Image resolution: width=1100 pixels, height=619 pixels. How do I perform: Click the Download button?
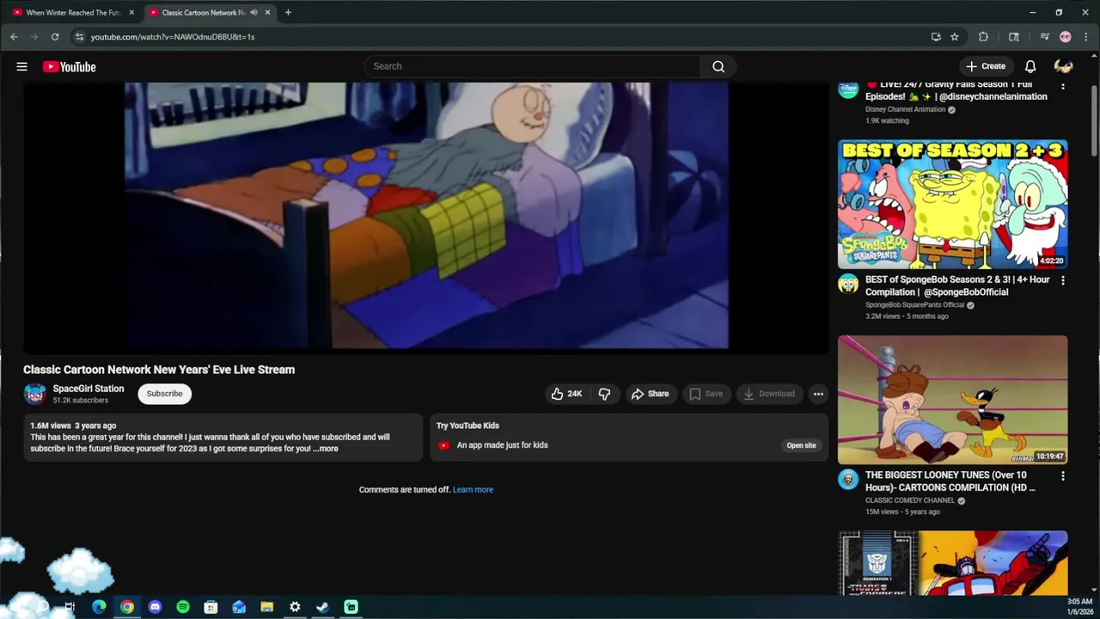(769, 394)
